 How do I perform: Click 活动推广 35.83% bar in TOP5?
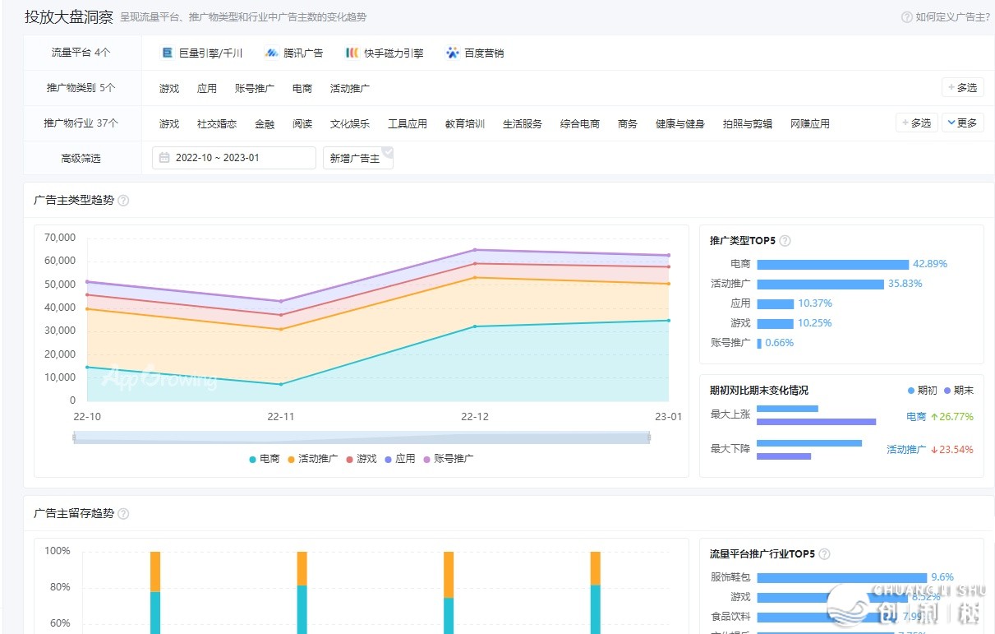(x=820, y=285)
